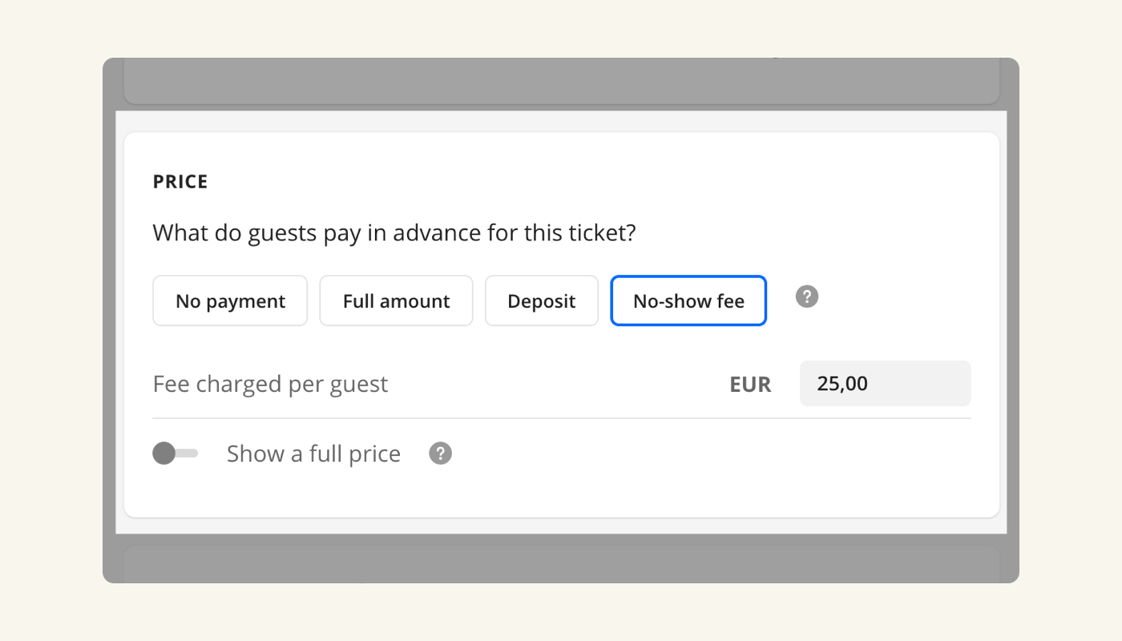Click help icon next to Show a full price
Image resolution: width=1122 pixels, height=641 pixels.
440,454
